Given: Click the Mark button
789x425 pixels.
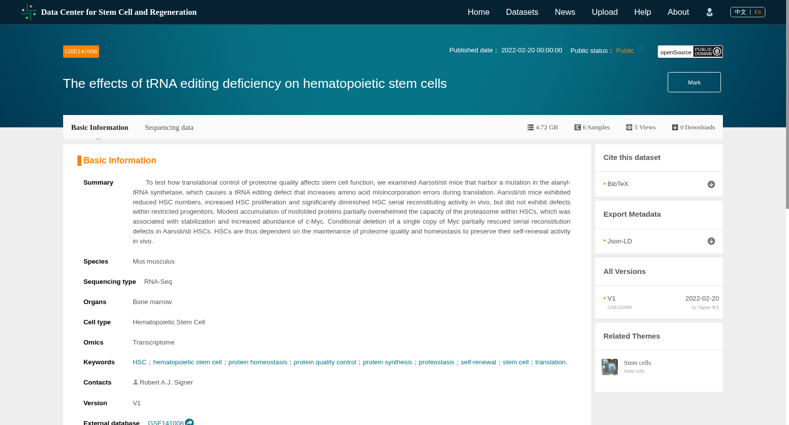Looking at the screenshot, I should click(694, 82).
